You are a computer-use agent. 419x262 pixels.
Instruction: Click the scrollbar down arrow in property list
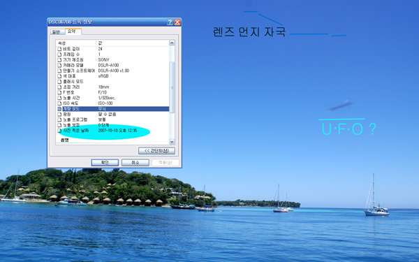pyautogui.click(x=172, y=142)
